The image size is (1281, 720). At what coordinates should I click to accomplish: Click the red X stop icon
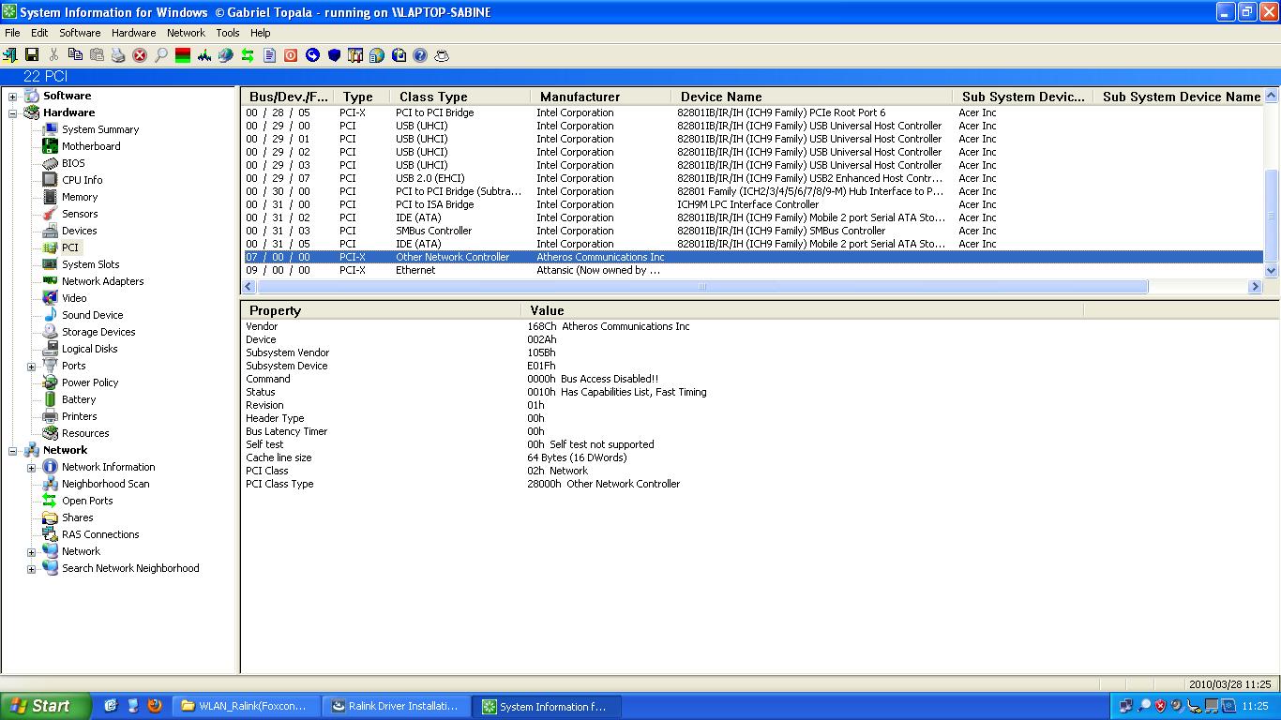[140, 55]
